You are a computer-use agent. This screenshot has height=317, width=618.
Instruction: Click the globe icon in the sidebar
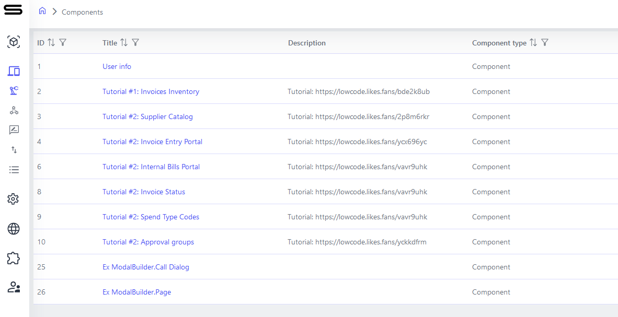click(x=14, y=229)
